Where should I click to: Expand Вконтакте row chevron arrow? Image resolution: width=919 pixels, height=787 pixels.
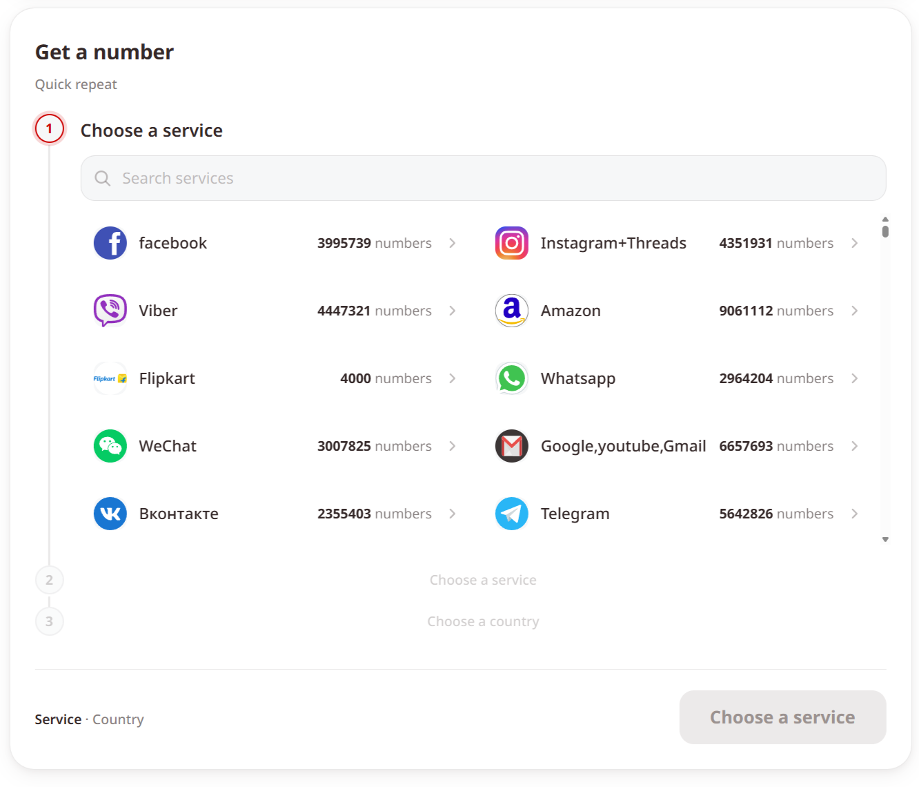(x=453, y=514)
